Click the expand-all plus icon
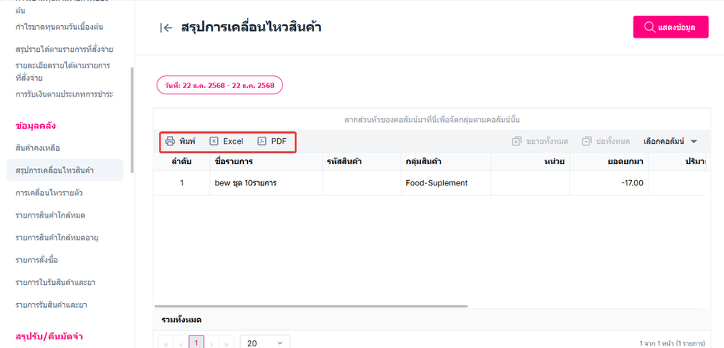This screenshot has width=724, height=348. 517,141
